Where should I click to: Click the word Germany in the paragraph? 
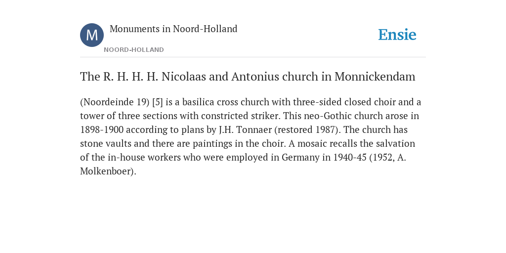point(300,158)
